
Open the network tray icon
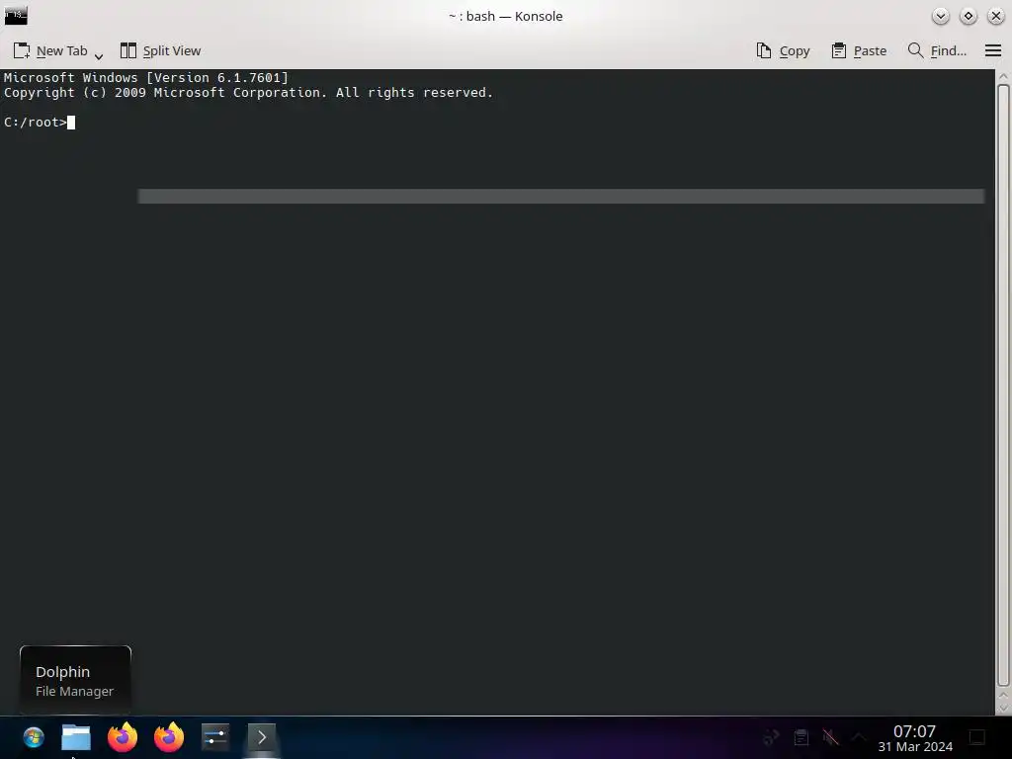pos(772,737)
